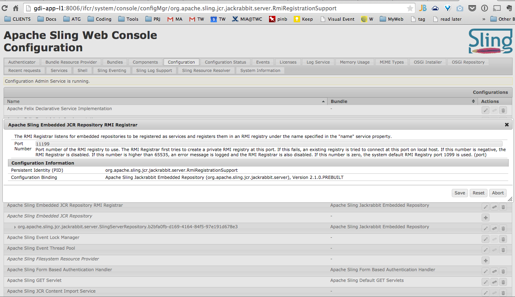The width and height of the screenshot is (515, 297).
Task: Edit Apache Sling GET Servlet configuration
Action: tap(486, 282)
